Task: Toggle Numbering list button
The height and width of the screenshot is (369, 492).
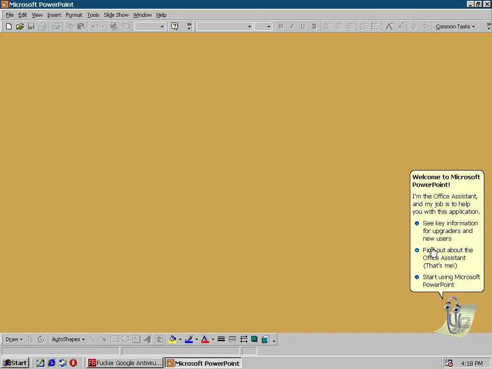Action: [x=364, y=26]
